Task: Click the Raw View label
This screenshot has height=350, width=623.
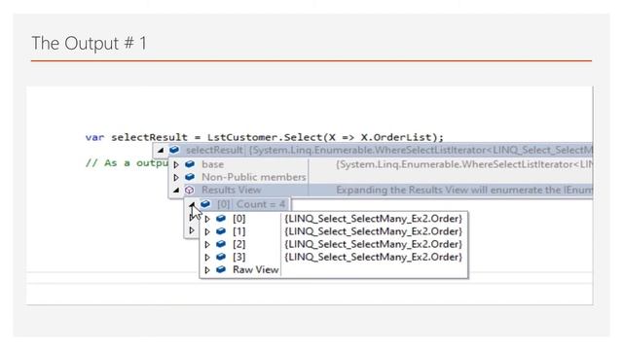Action: pos(255,270)
